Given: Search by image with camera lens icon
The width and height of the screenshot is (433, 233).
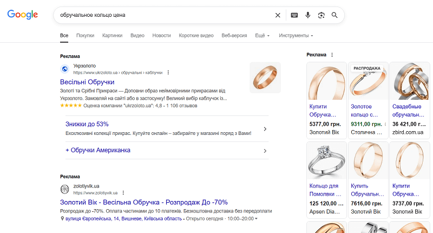Looking at the screenshot, I should (x=321, y=15).
